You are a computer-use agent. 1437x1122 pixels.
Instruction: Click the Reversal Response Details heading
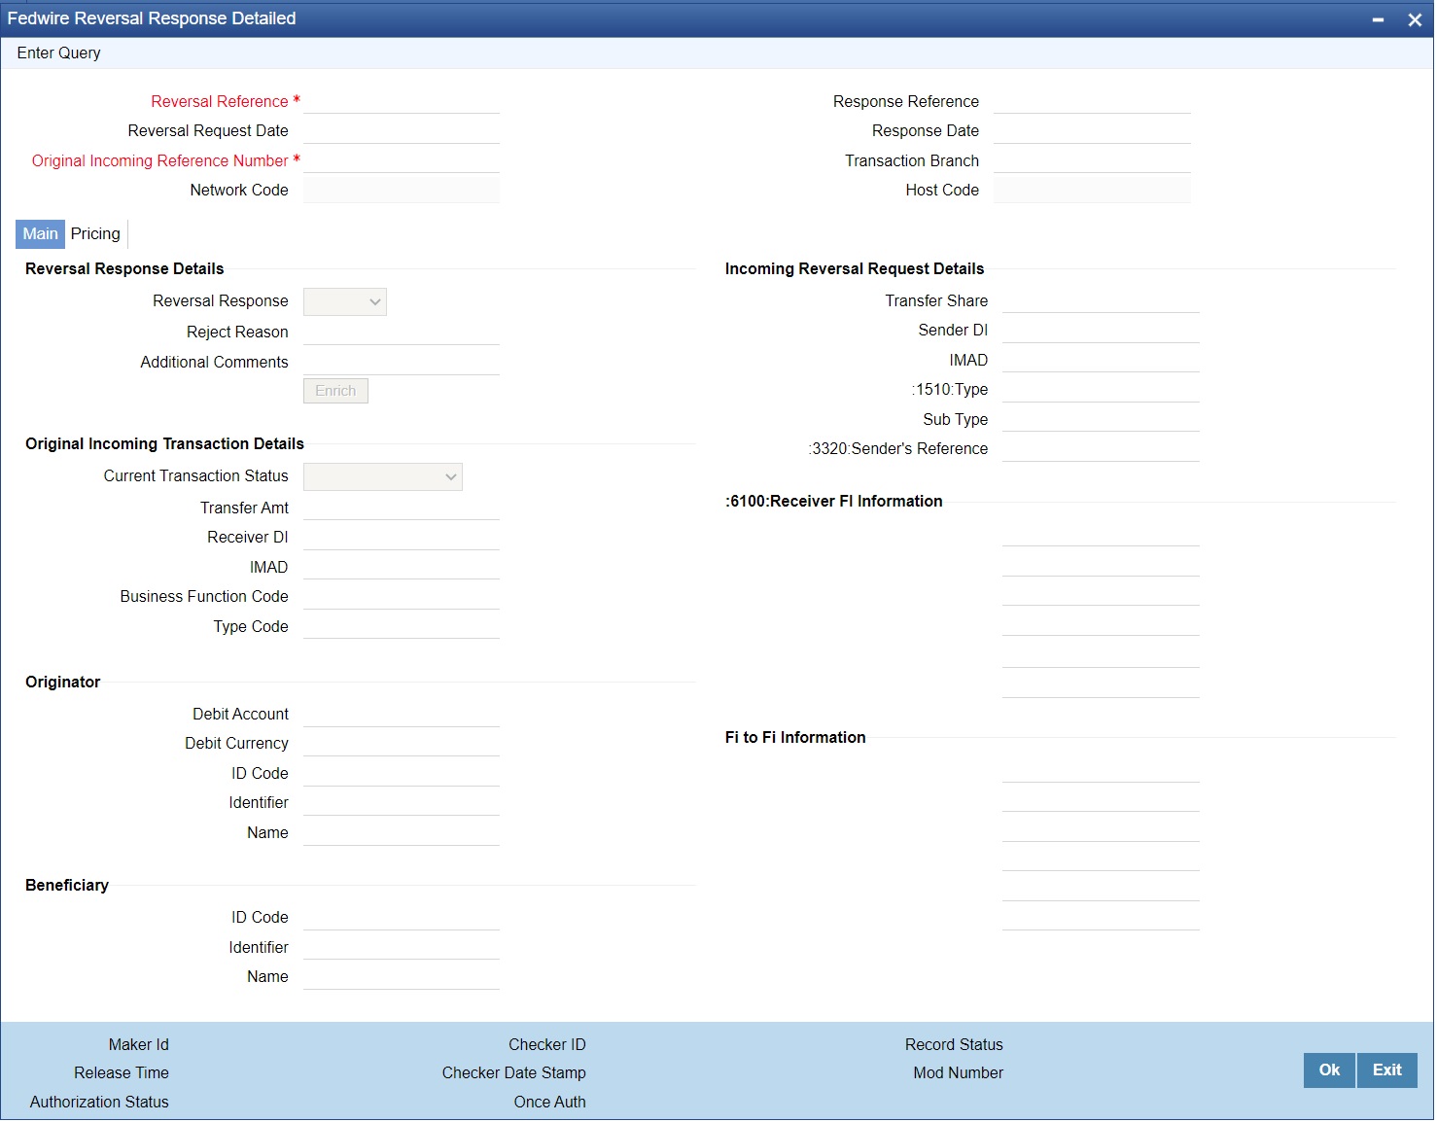[124, 269]
